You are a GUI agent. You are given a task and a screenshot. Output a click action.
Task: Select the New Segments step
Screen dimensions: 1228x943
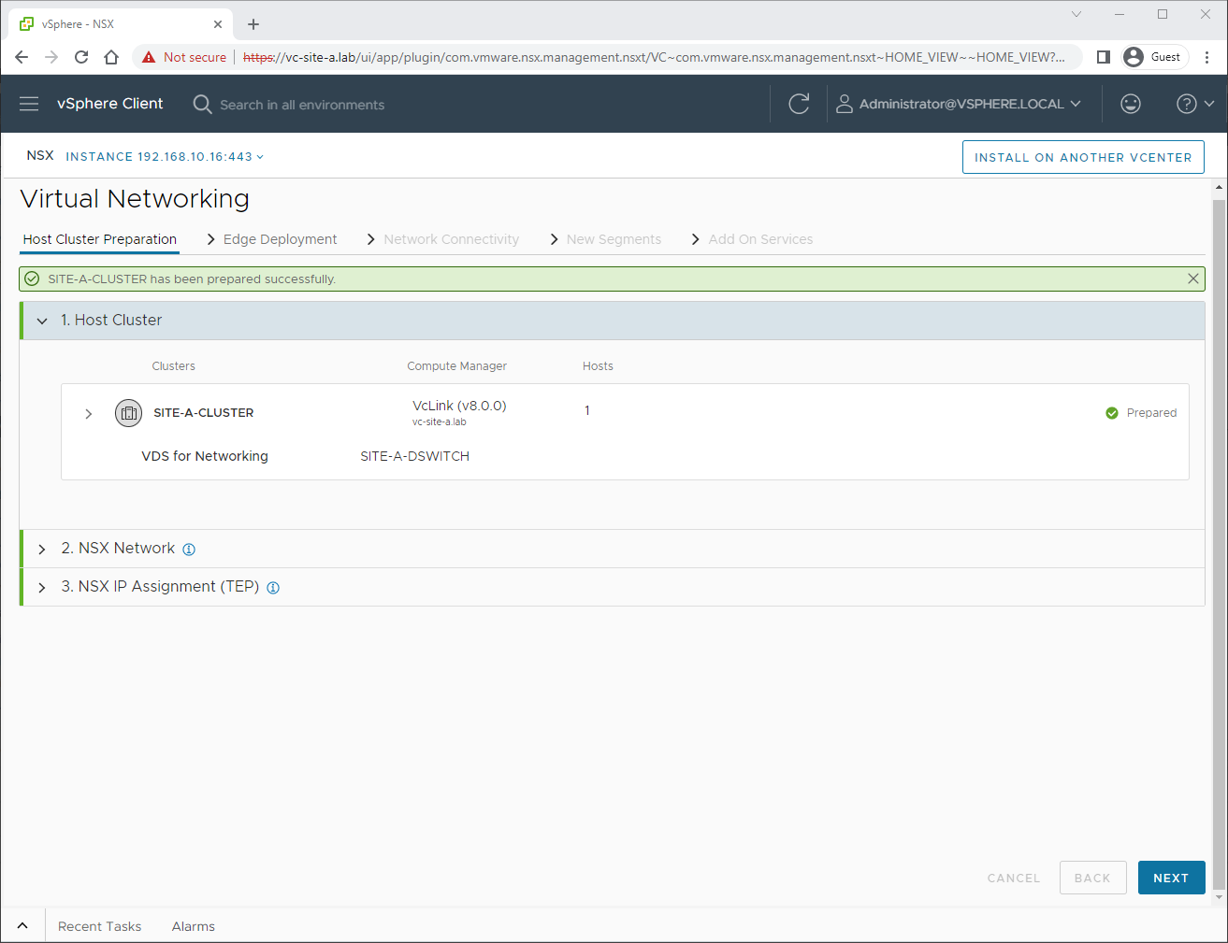pyautogui.click(x=614, y=239)
